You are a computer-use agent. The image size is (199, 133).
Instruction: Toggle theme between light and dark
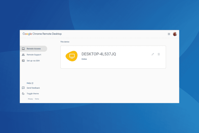[33, 94]
